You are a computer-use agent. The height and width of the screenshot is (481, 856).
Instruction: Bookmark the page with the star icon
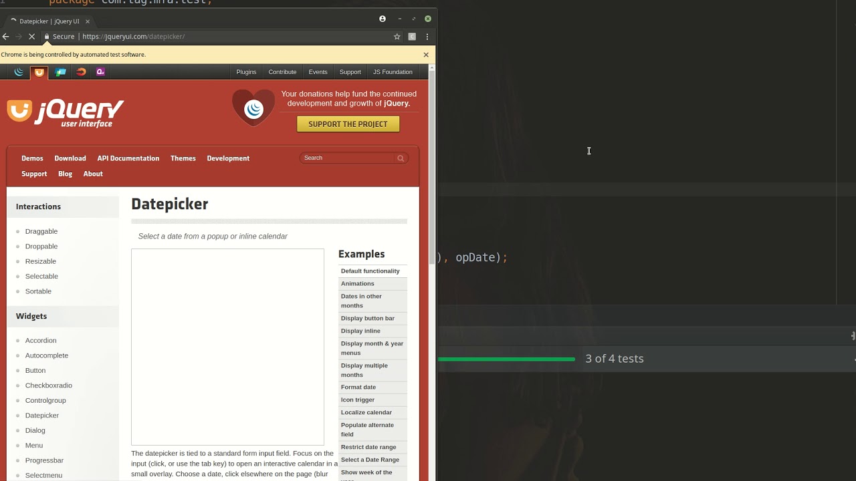[x=397, y=37]
